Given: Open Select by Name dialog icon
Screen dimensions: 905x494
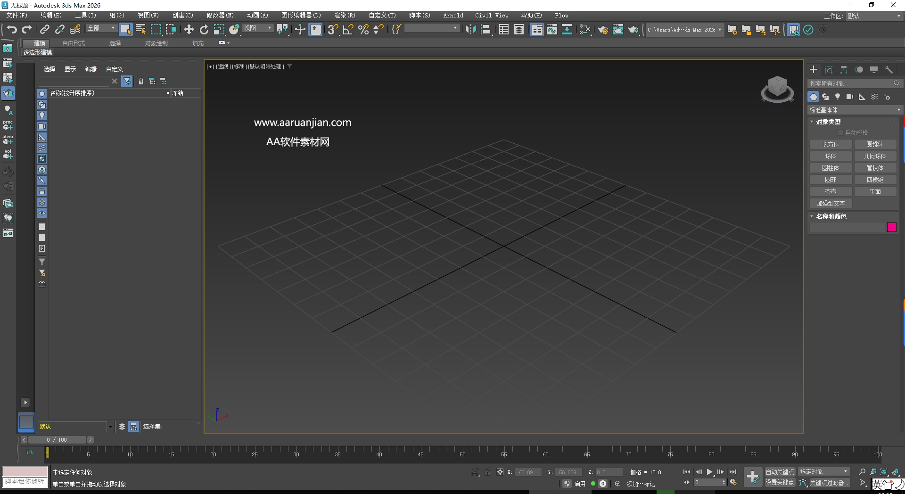Looking at the screenshot, I should 140,30.
